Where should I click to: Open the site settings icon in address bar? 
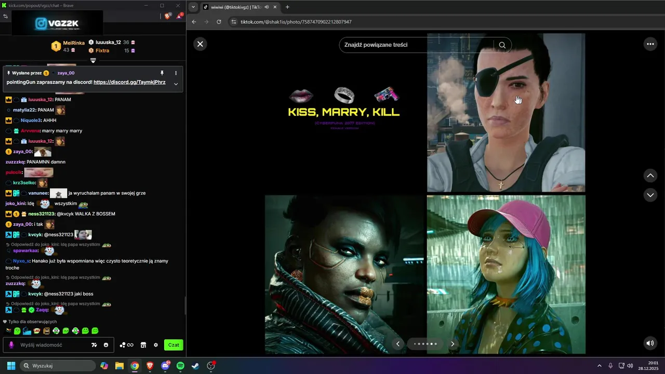[233, 22]
